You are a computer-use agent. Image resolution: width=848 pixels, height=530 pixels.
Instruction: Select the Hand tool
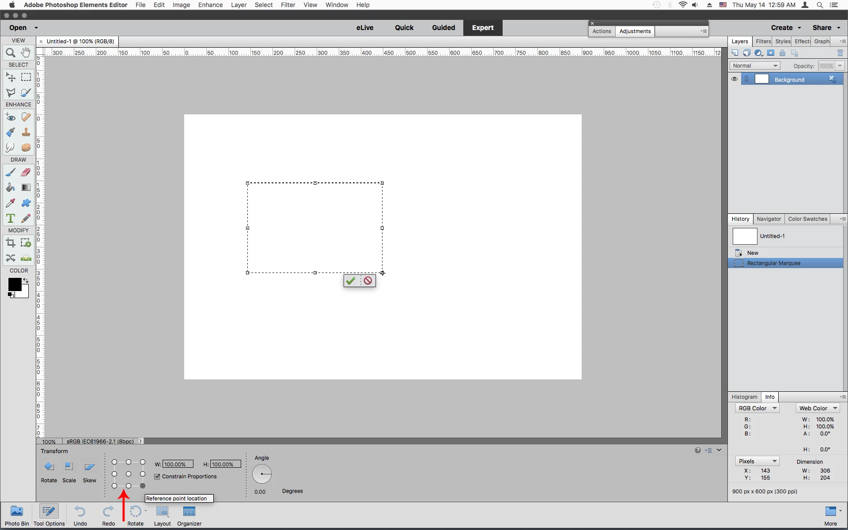(x=26, y=53)
